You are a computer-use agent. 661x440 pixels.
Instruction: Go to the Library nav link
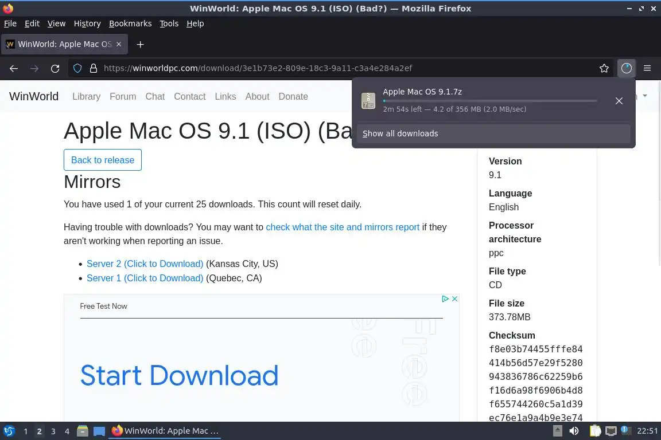click(x=87, y=96)
